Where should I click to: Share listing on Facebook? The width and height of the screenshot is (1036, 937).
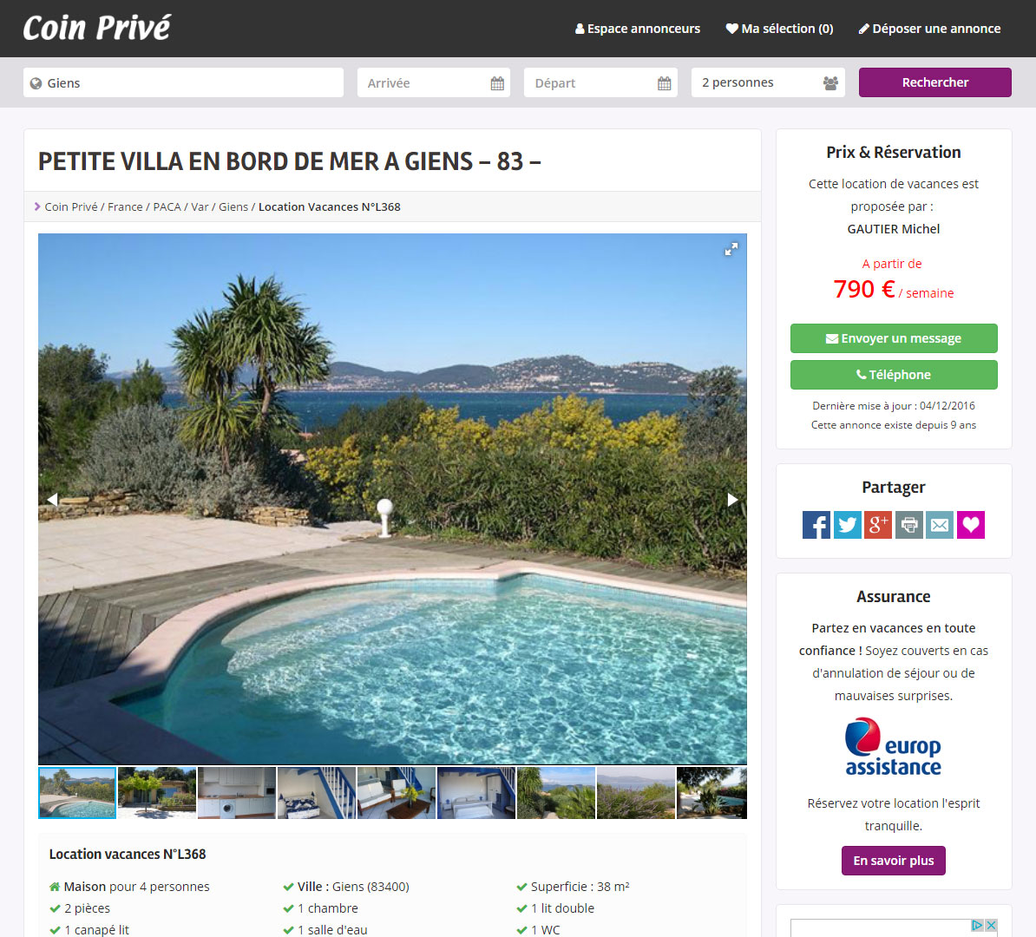point(816,526)
